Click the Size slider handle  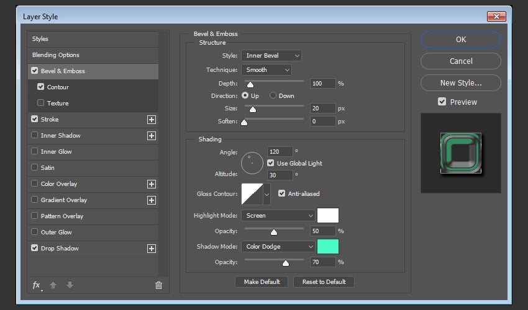[253, 109]
